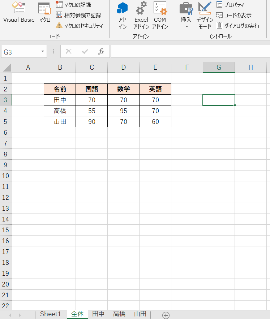Select cell with value 60
This screenshot has width=270, height=319.
pyautogui.click(x=155, y=122)
